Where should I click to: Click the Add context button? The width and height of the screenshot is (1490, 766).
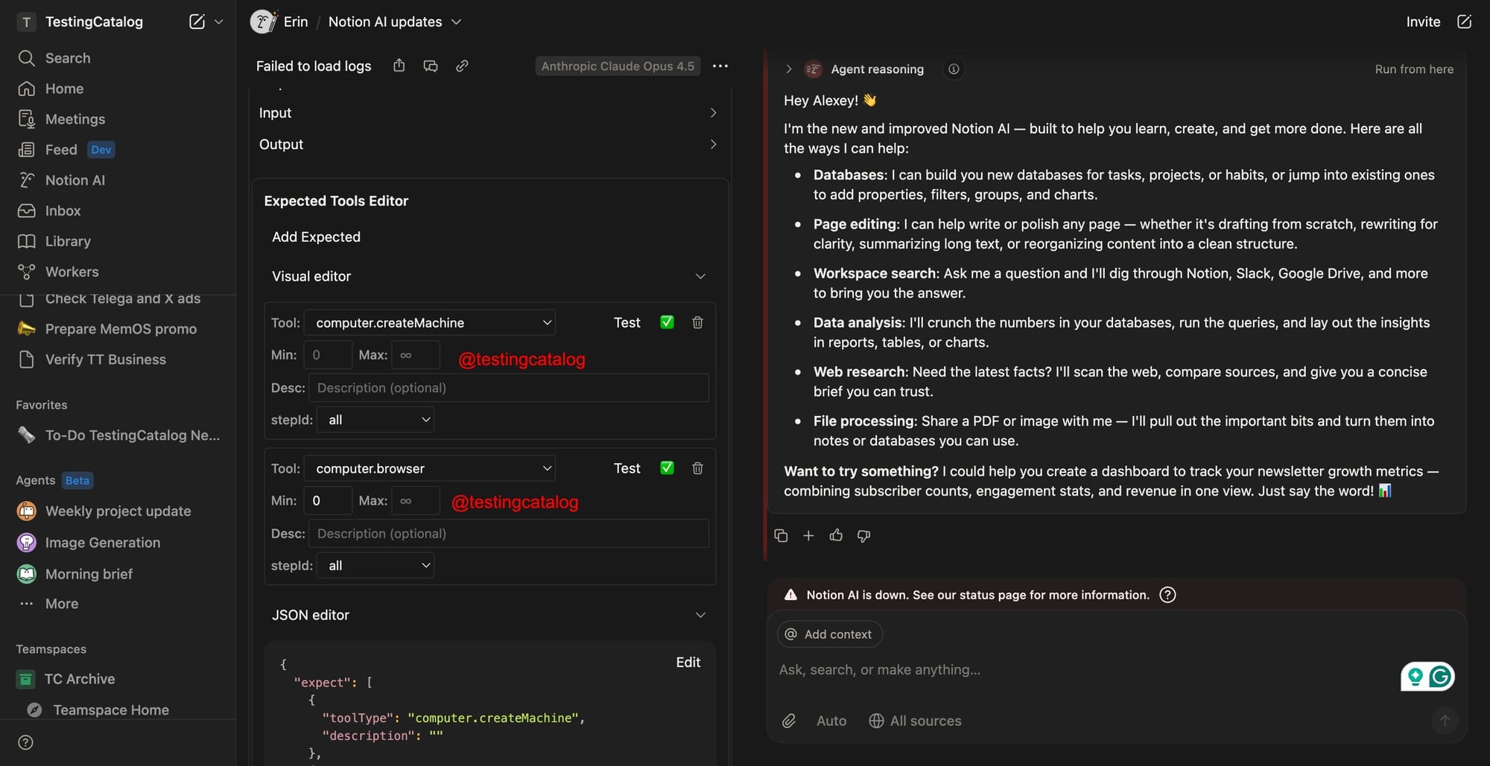click(829, 634)
